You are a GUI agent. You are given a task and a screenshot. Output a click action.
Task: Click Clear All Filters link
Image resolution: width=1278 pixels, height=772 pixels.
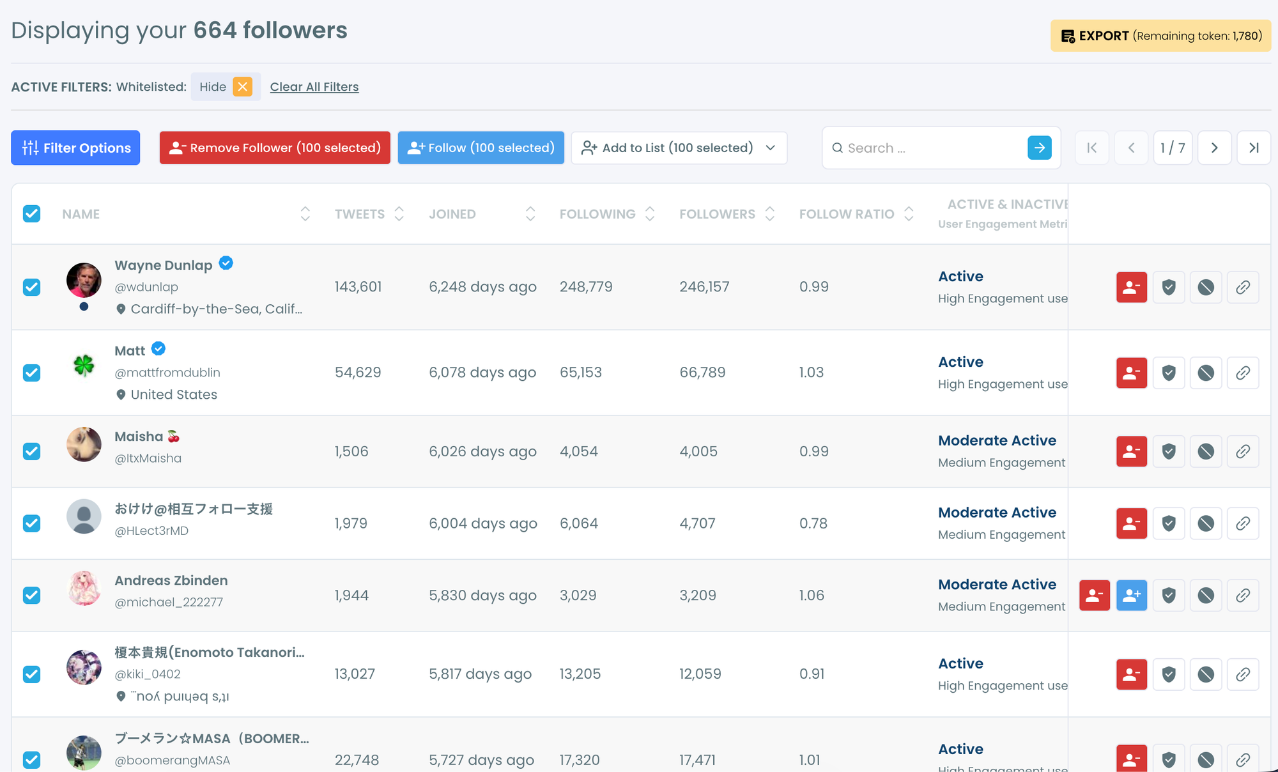(x=314, y=87)
